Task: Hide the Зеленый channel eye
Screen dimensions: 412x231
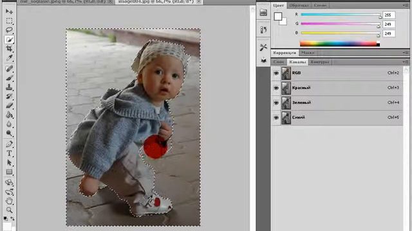Action: [x=276, y=103]
